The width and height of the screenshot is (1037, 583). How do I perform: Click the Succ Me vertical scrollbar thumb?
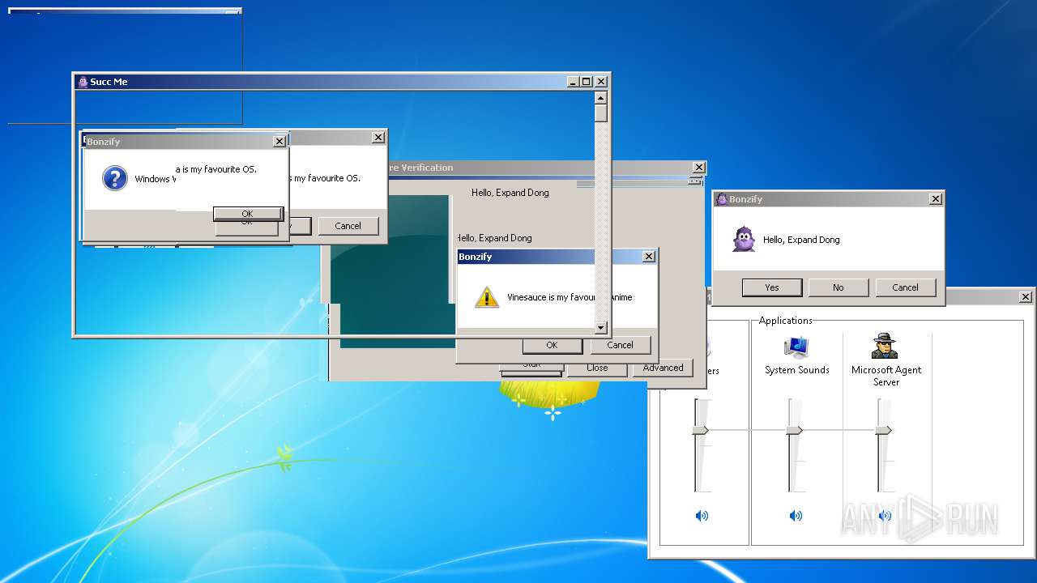coord(600,113)
